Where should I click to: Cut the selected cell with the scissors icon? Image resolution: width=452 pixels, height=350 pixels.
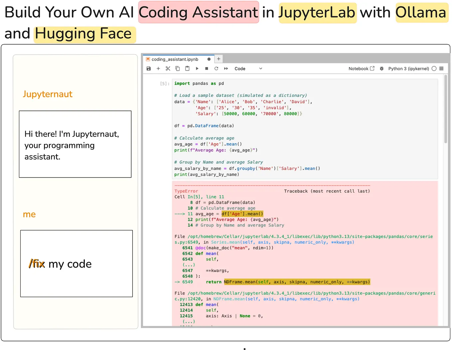(168, 68)
